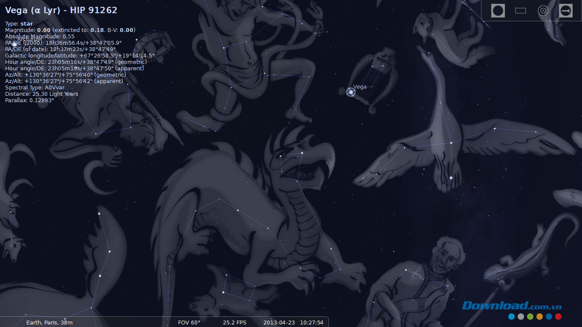
Task: Click the date "2013-04-23" in status bar
Action: (x=279, y=322)
